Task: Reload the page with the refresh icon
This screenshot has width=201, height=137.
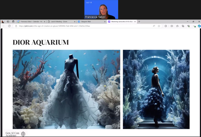Action: pos(9,26)
